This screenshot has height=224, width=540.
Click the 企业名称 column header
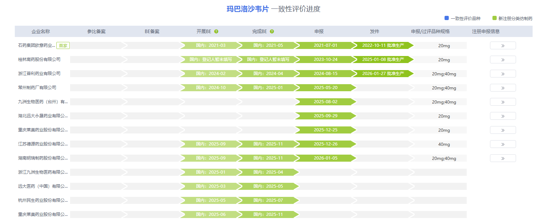pyautogui.click(x=41, y=31)
